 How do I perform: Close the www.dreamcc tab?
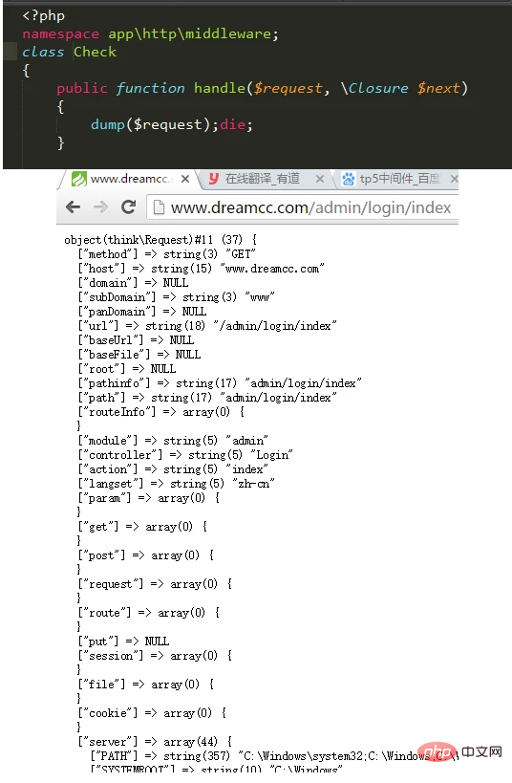185,179
